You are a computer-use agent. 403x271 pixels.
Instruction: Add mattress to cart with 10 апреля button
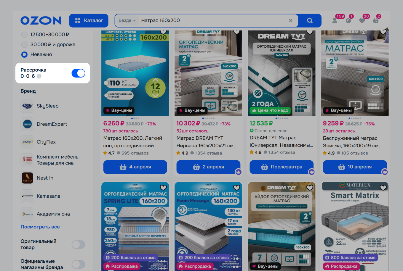pos(355,167)
